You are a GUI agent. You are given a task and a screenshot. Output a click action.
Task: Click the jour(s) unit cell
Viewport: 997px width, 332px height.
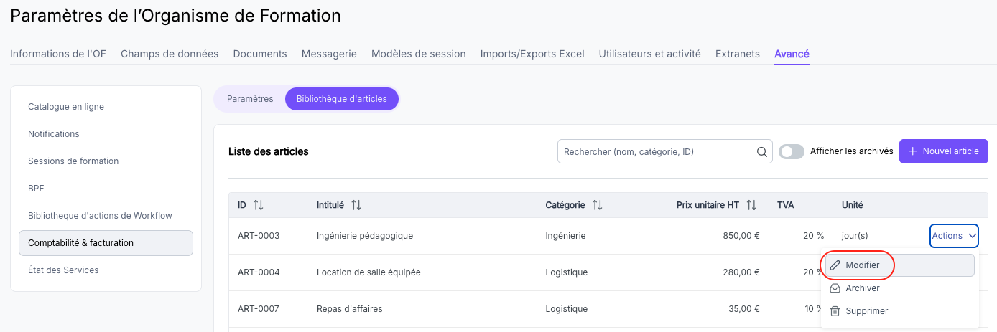pos(855,236)
